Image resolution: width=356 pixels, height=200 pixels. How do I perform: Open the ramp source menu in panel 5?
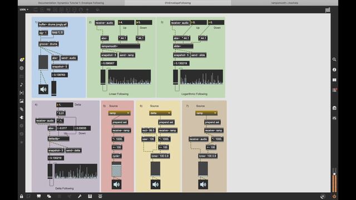(x=120, y=113)
